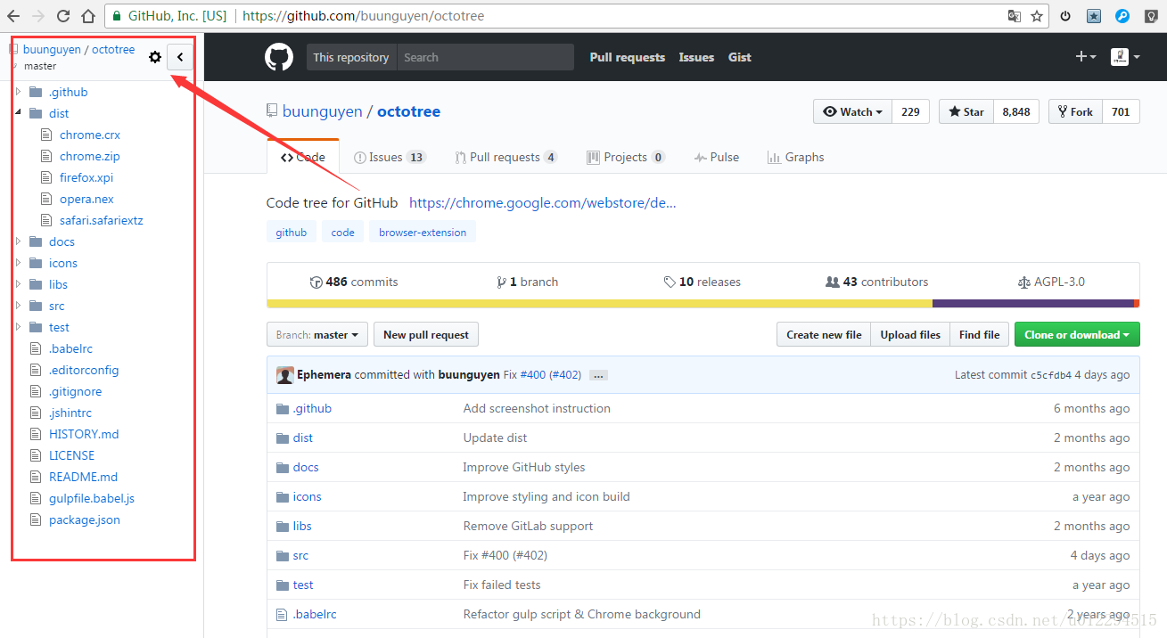Screen dimensions: 1167x638
Task: Open README.md in sidebar tree
Action: (83, 477)
